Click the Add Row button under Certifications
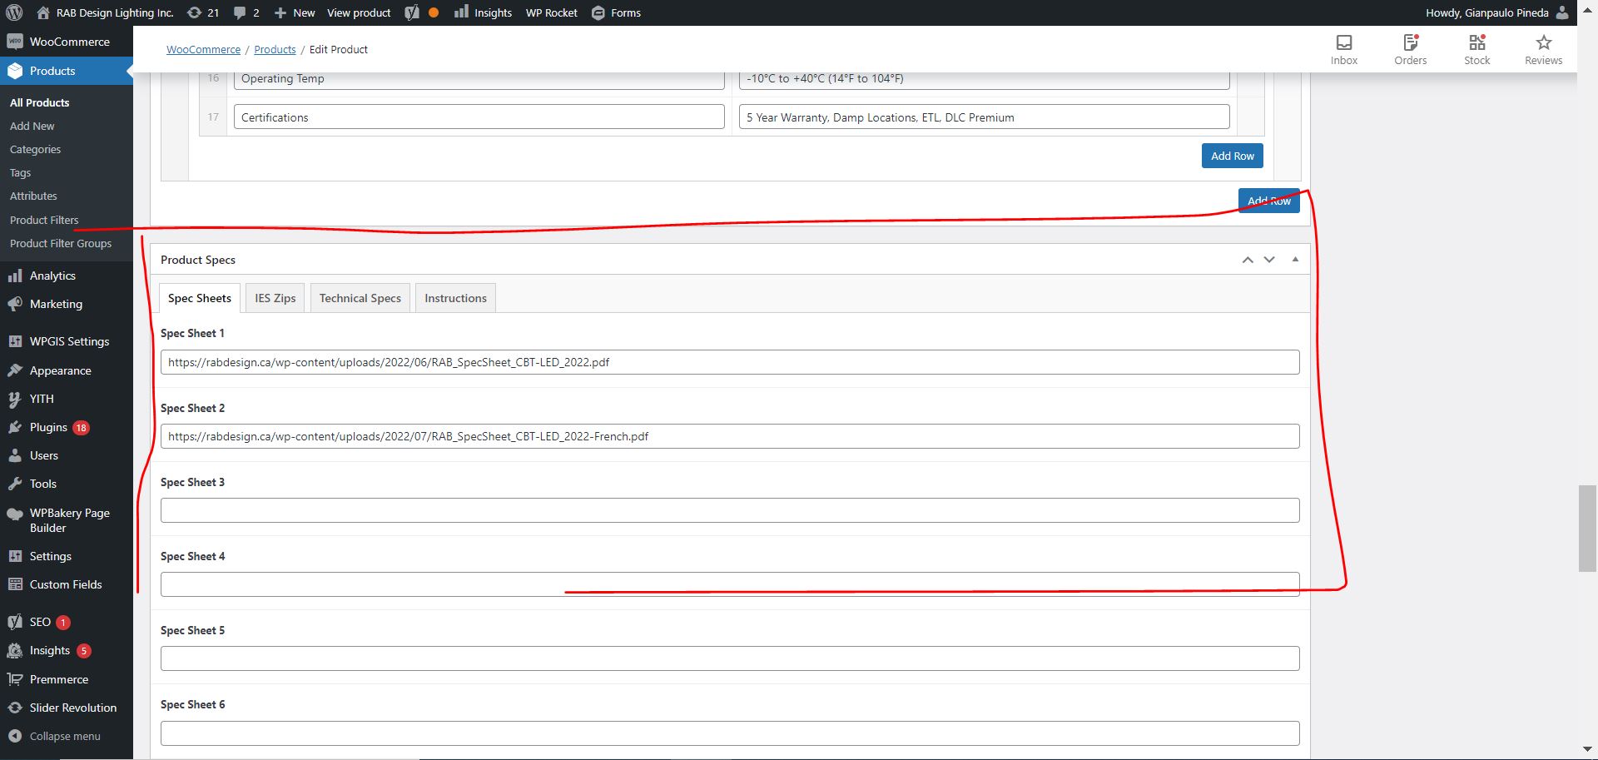 tap(1232, 156)
